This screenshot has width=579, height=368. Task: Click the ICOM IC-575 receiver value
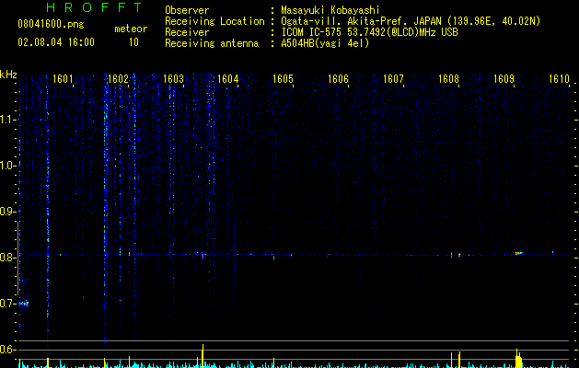click(369, 32)
